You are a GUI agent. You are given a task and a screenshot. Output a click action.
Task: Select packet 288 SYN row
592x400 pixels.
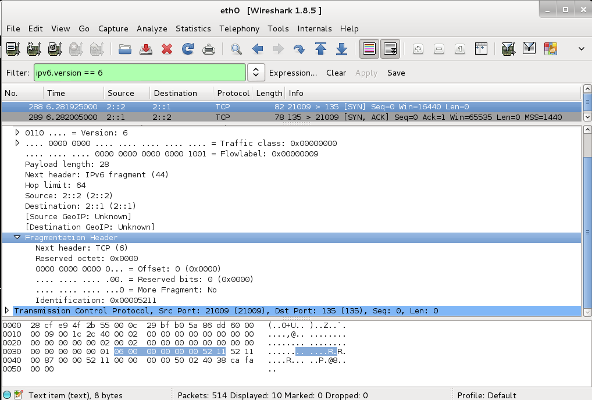click(x=291, y=107)
